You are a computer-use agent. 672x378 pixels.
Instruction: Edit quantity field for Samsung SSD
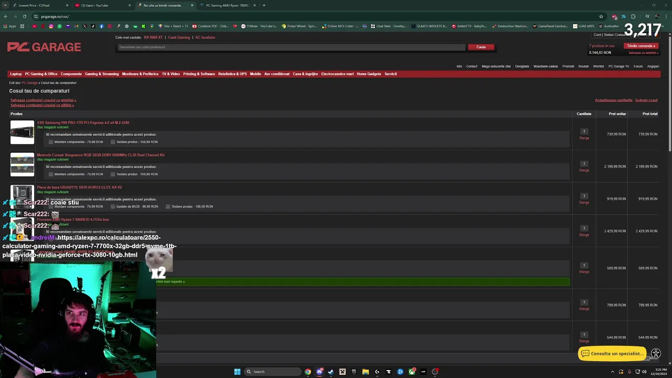(x=584, y=131)
